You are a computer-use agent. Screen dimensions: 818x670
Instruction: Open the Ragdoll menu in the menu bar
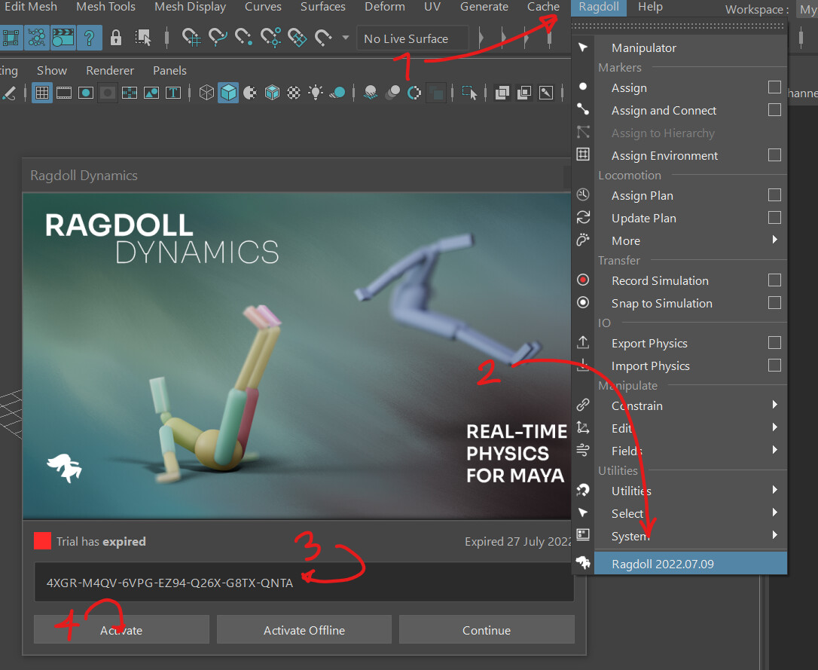click(599, 8)
